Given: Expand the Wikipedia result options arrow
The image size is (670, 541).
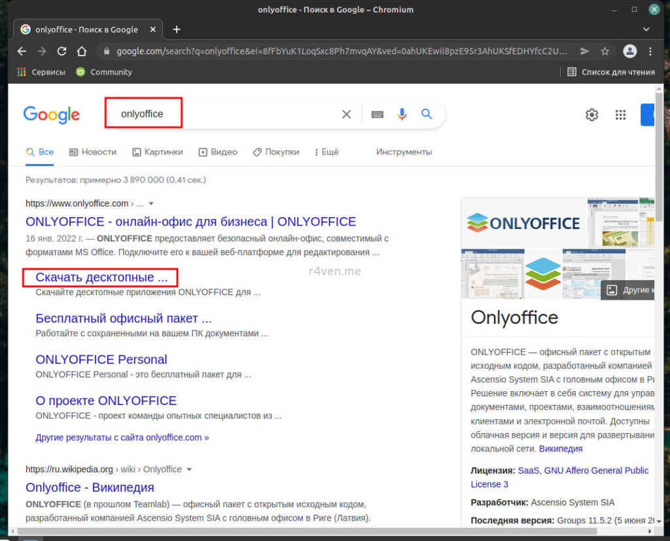Looking at the screenshot, I should (x=190, y=469).
